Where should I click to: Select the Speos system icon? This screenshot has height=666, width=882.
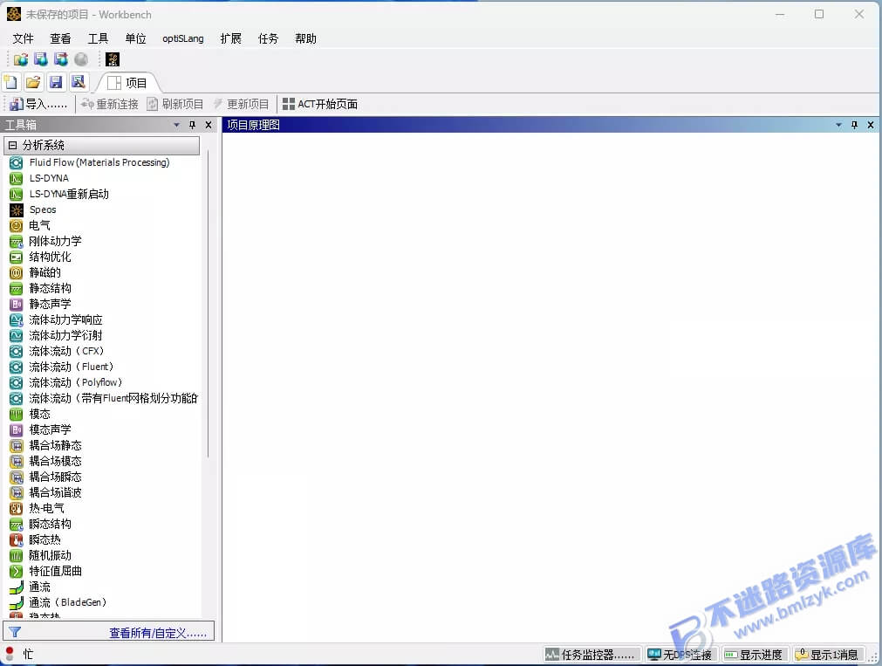click(x=17, y=210)
